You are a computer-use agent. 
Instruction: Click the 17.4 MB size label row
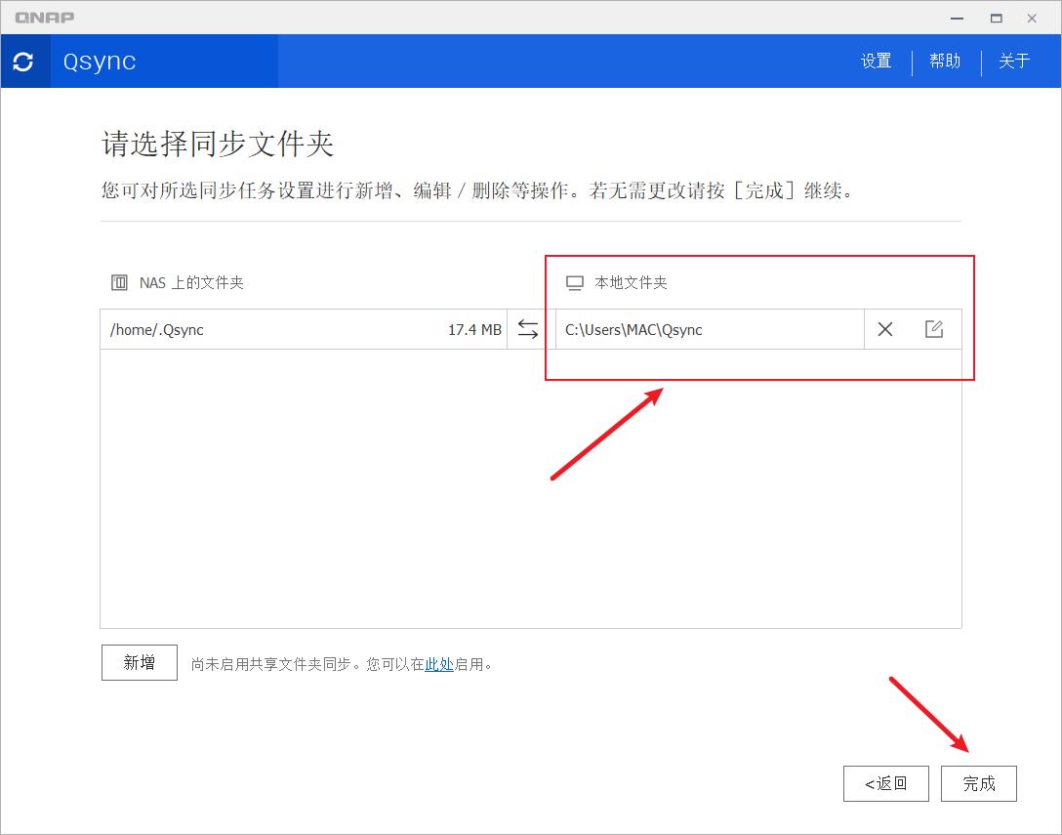pyautogui.click(x=472, y=329)
